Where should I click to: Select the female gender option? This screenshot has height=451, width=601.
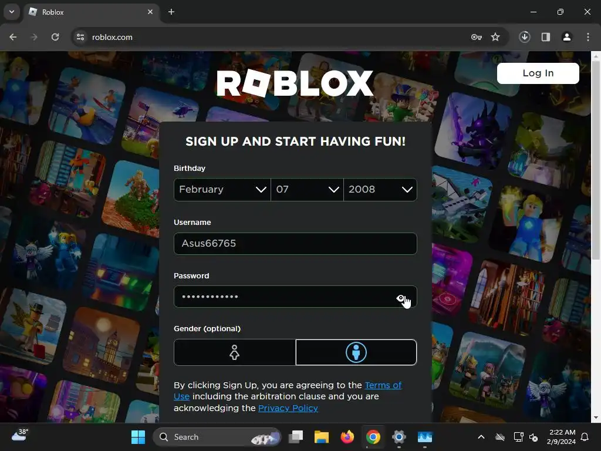pyautogui.click(x=235, y=352)
